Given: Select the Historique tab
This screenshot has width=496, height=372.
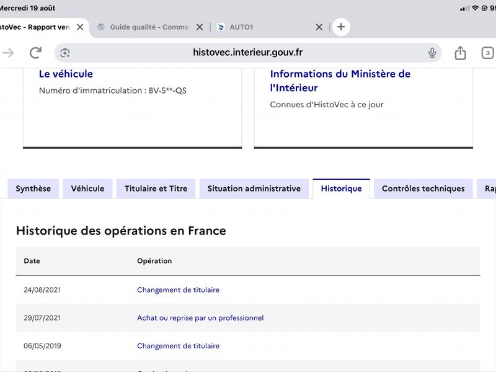Looking at the screenshot, I should coord(342,188).
